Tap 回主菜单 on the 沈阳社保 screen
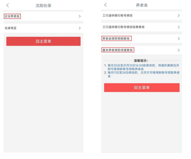Image resolution: width=191 pixels, height=159 pixels. (43, 41)
